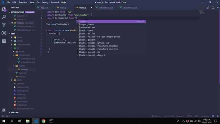Image resolution: width=220 pixels, height=124 pixels.
Task: Open the Manage gear icon
Action: 4,110
